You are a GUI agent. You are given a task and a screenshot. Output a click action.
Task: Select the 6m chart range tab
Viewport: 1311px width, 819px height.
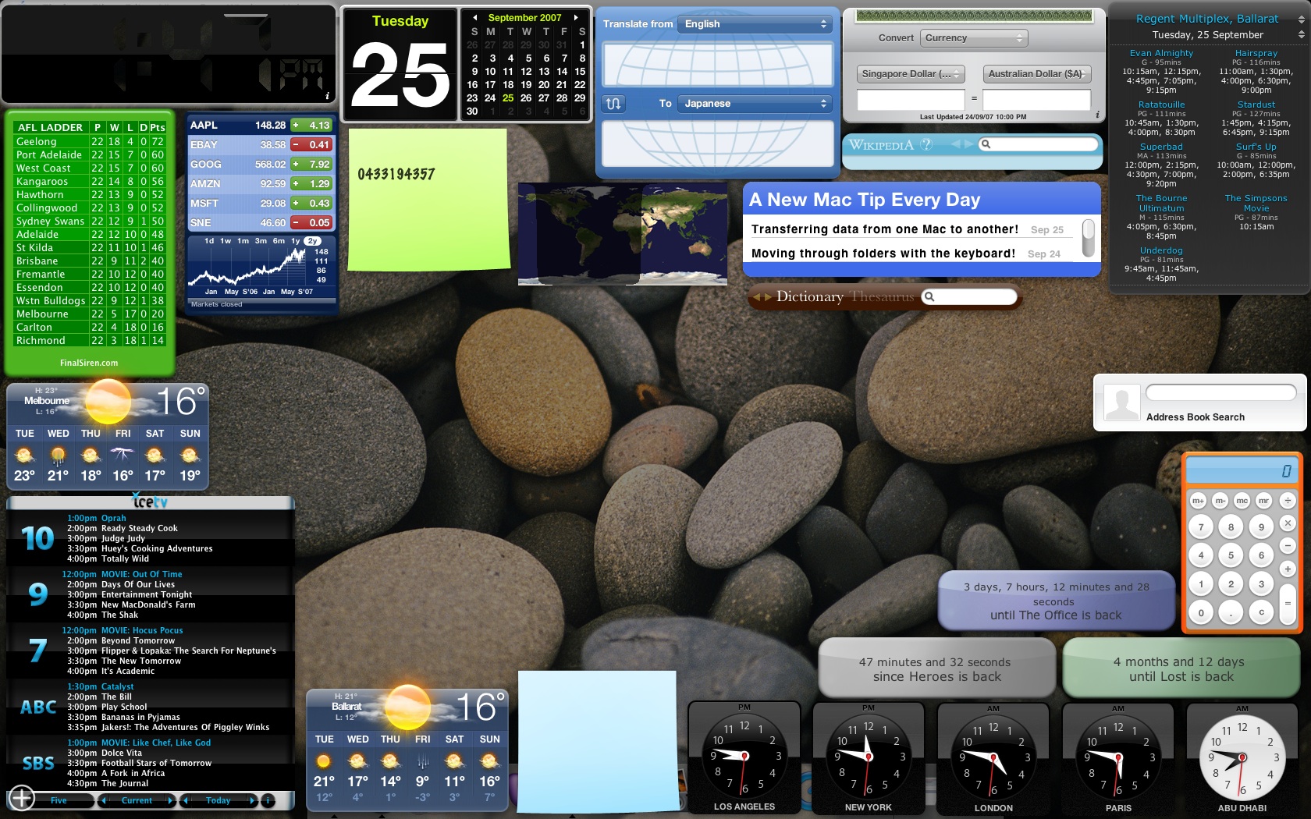(279, 241)
